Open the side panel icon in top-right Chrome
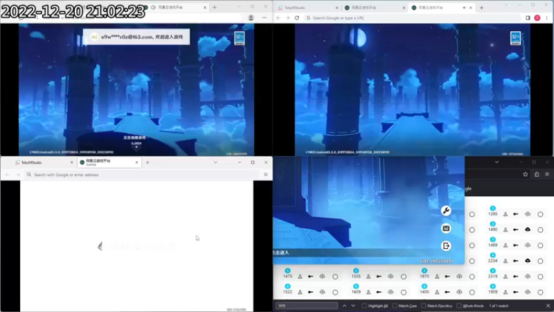Viewport: 554px width, 312px height. point(528,18)
